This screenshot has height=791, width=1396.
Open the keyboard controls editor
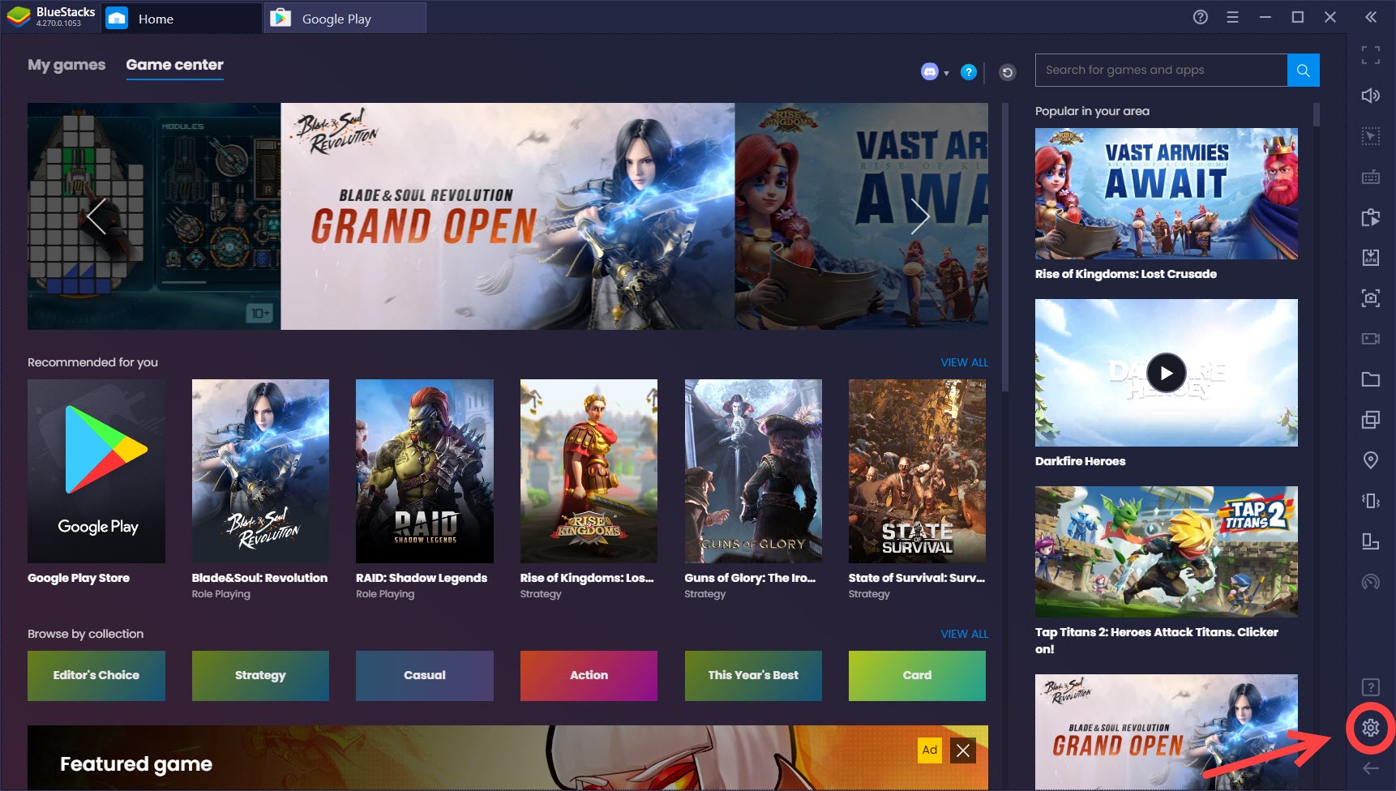(x=1372, y=176)
